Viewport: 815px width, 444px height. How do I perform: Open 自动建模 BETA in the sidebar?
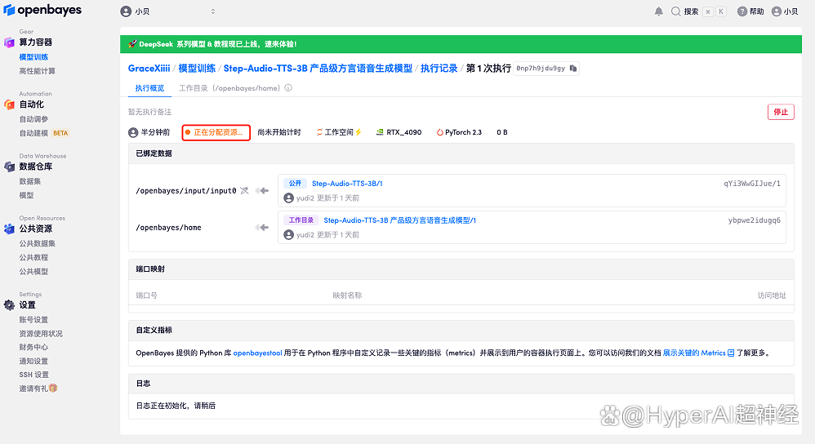click(x=43, y=133)
